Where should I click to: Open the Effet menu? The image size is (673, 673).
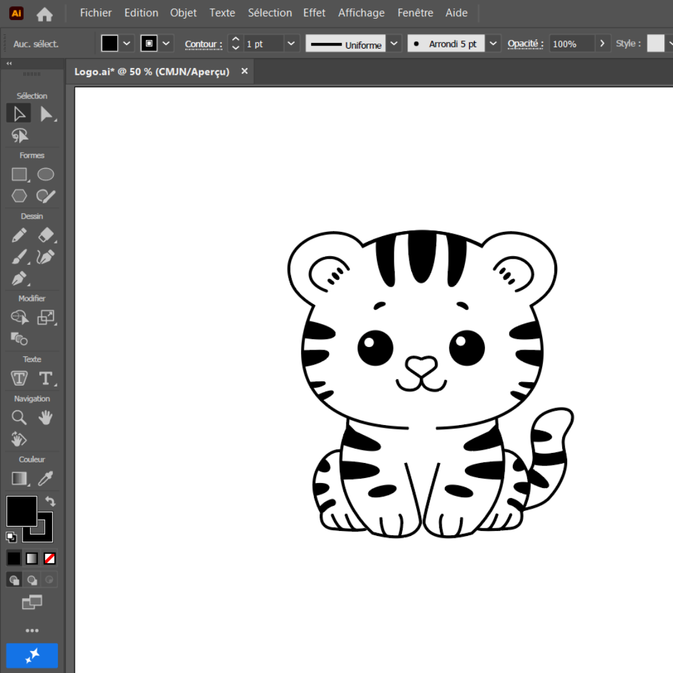coord(314,12)
